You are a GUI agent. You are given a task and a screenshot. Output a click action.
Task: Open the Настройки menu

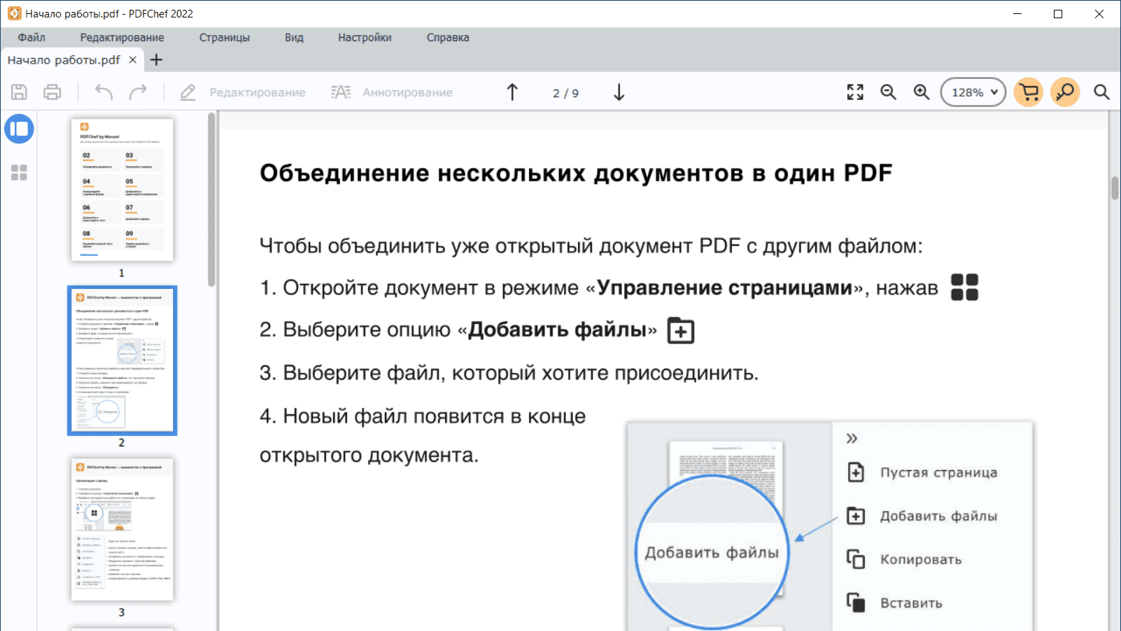coord(364,38)
